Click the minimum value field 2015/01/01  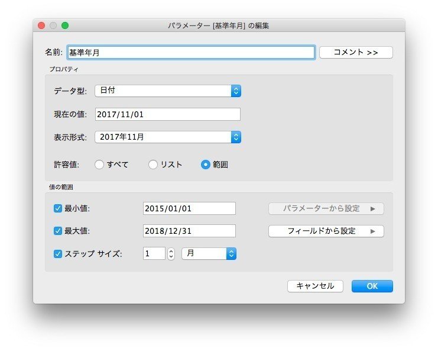(189, 208)
